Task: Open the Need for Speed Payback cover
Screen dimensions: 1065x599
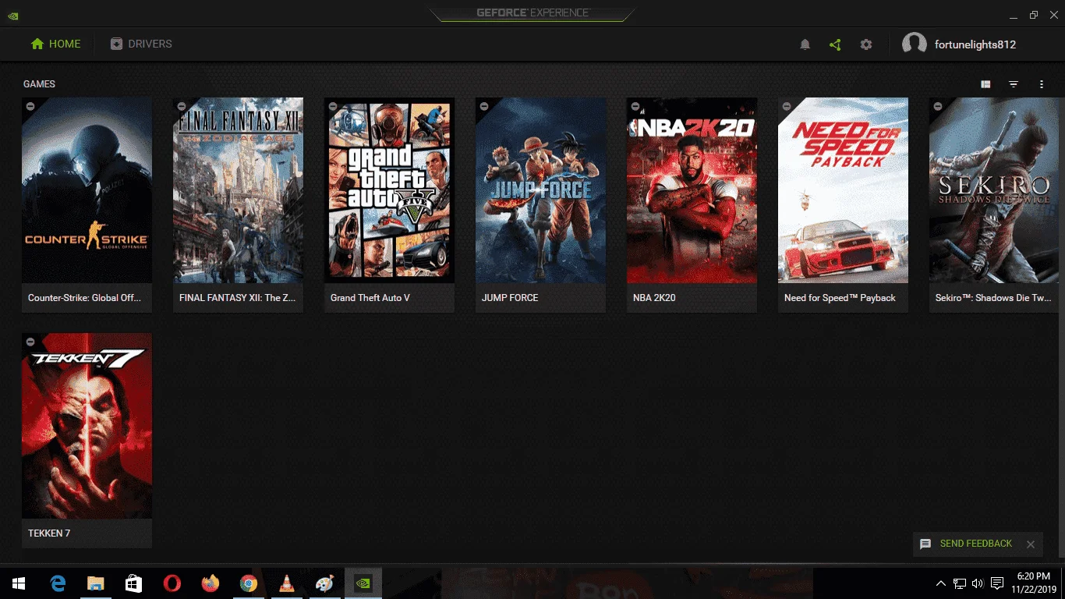Action: click(x=843, y=190)
